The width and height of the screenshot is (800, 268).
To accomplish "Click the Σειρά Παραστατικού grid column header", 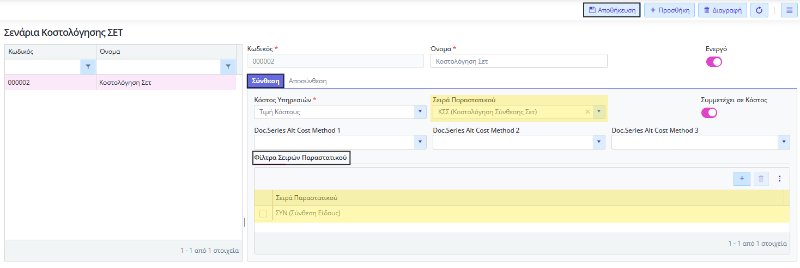I will point(528,198).
